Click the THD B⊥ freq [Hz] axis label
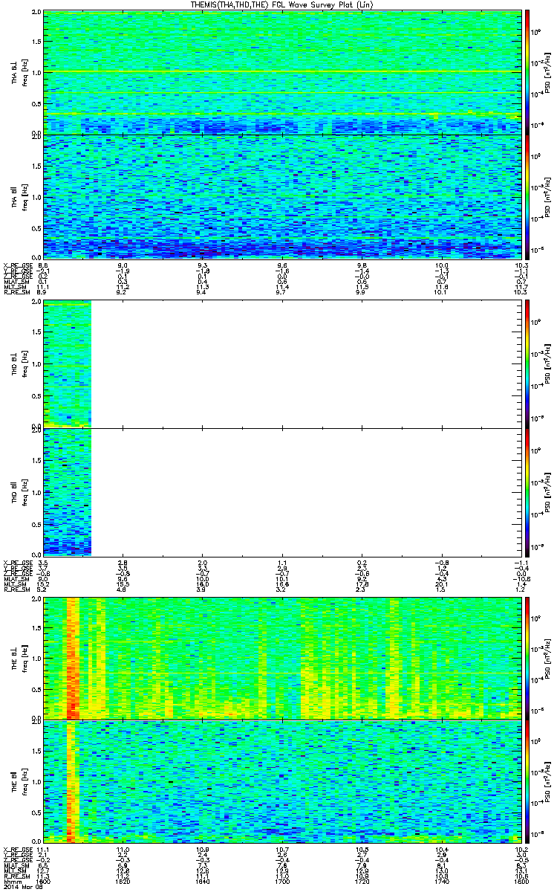 point(25,364)
